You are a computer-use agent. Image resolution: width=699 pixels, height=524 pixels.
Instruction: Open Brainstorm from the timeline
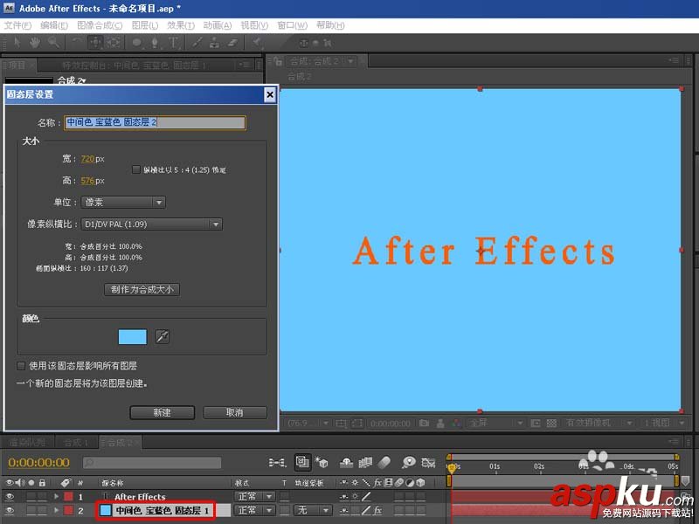[408, 462]
